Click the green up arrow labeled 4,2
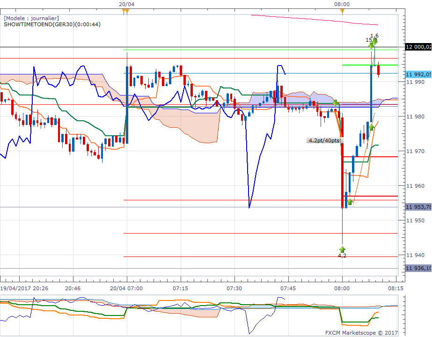432x337 pixels. (x=342, y=249)
